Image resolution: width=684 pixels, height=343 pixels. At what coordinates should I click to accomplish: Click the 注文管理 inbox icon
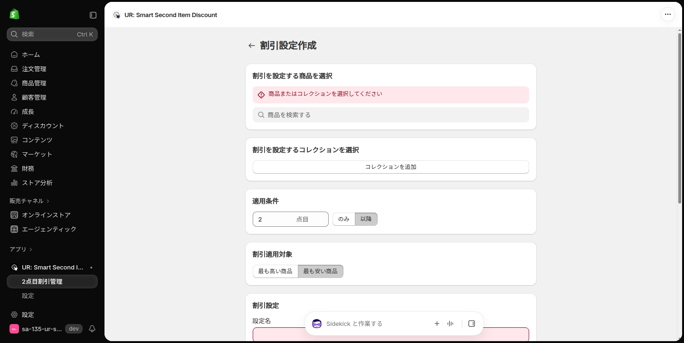(x=14, y=69)
